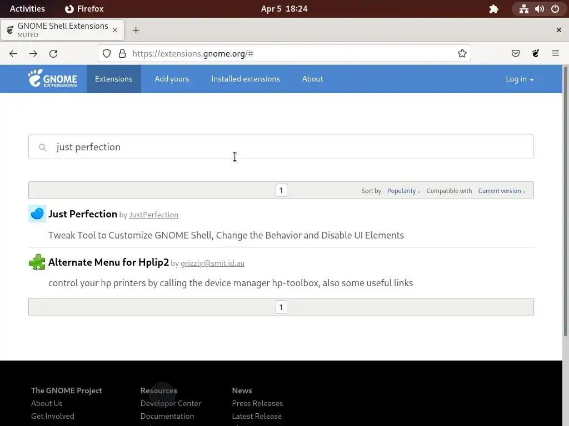Screen dimensions: 569x426
Task: Click the Just Perfection description text
Action: [226, 235]
